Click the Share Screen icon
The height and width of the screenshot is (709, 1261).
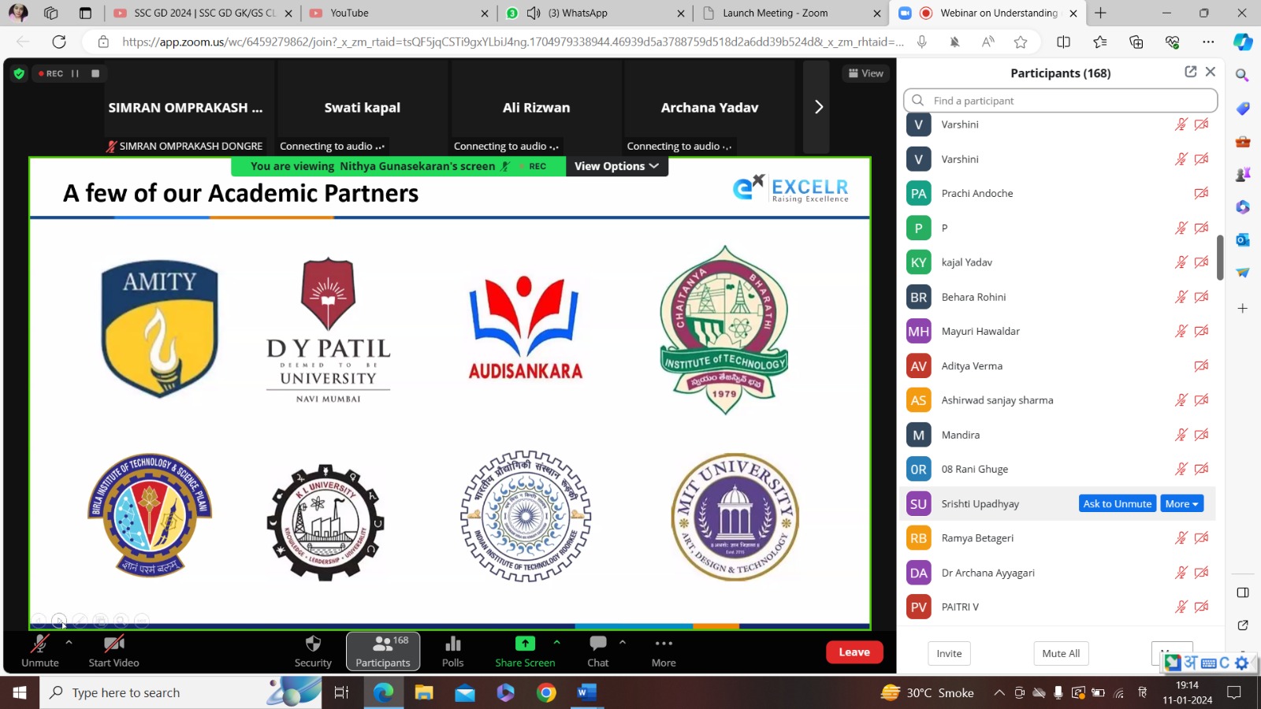525,644
